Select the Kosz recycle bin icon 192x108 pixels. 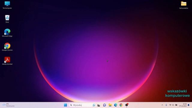click(x=7, y=19)
